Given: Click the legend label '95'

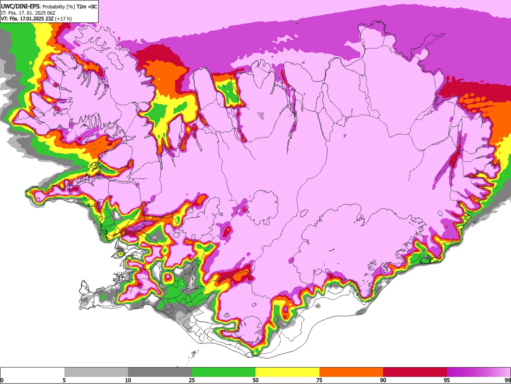Looking at the screenshot, I should [x=447, y=380].
